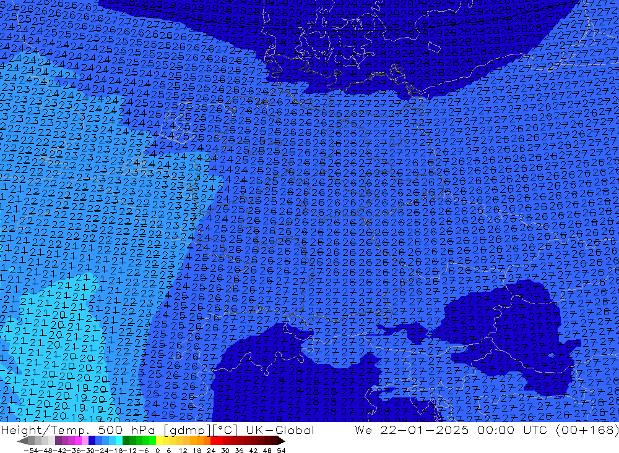Click the dark blue -30 legend swatch
The width and height of the screenshot is (619, 453).
point(92,441)
